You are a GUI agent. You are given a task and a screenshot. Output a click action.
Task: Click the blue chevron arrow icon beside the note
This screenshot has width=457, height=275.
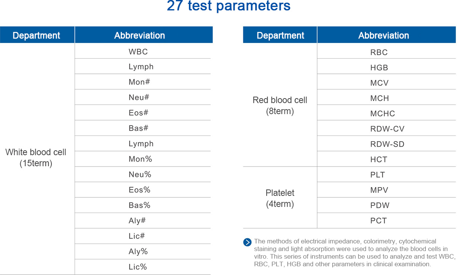[x=248, y=242]
